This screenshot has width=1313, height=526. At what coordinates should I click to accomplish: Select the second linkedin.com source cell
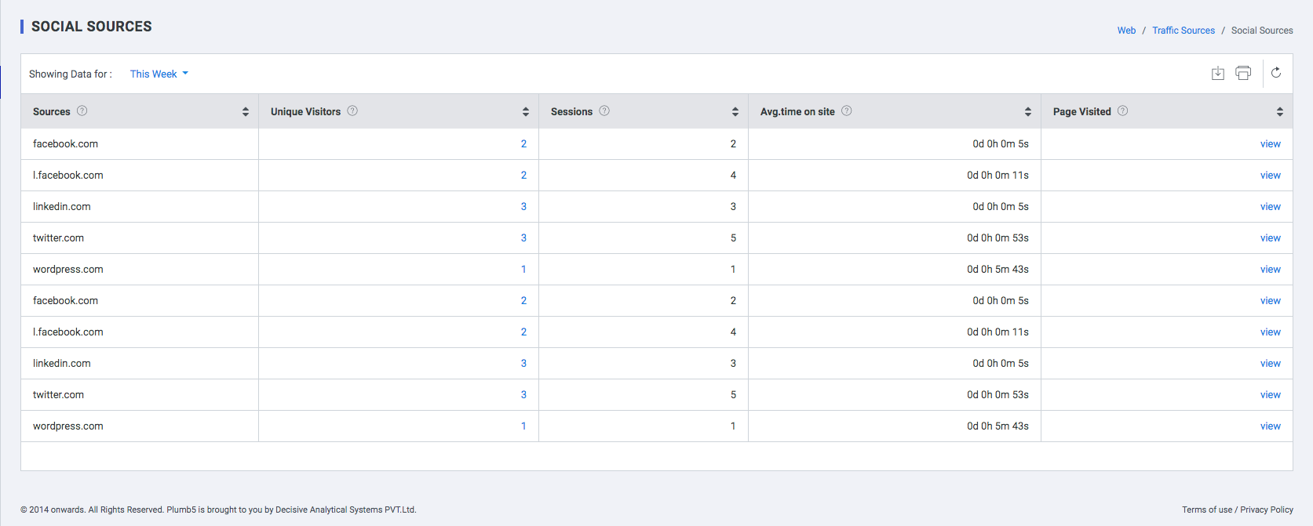click(140, 363)
